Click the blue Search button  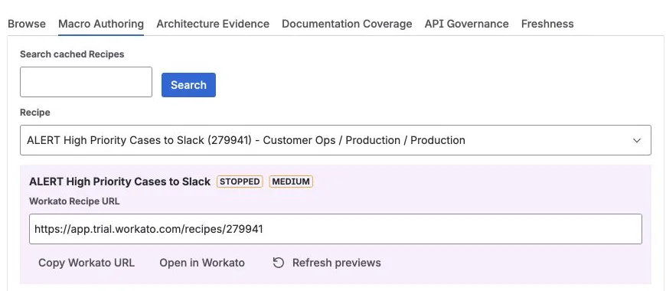click(x=188, y=85)
